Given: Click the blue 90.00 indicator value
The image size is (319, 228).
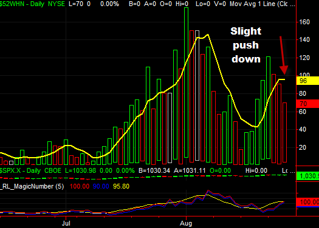Looking at the screenshot, I should point(101,186).
